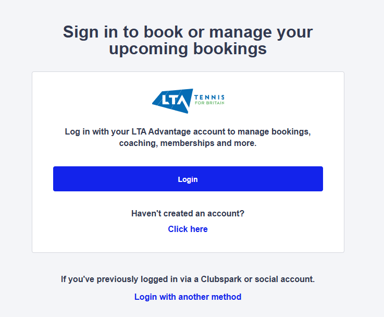Create a new account via "Click here"
The width and height of the screenshot is (384, 317).
coord(188,229)
